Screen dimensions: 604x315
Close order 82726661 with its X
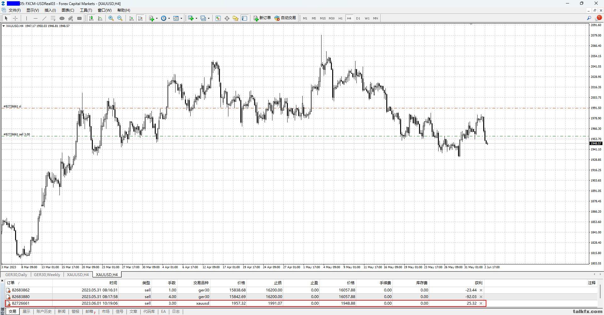481,303
